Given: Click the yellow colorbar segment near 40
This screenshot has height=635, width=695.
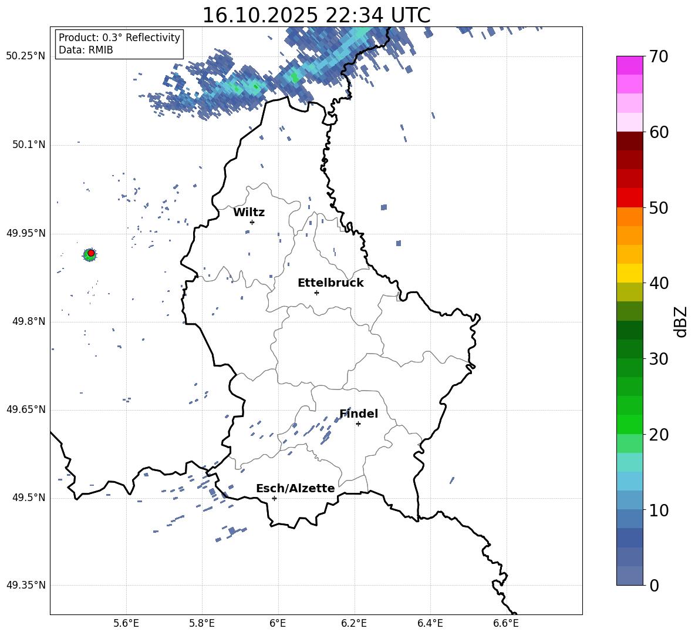Looking at the screenshot, I should [629, 273].
